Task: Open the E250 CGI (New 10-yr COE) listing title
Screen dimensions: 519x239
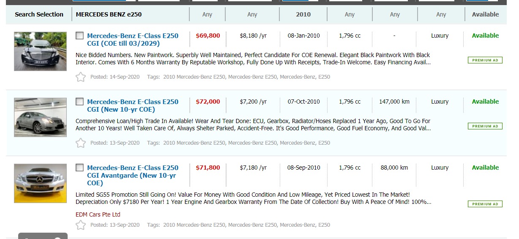Action: (132, 105)
